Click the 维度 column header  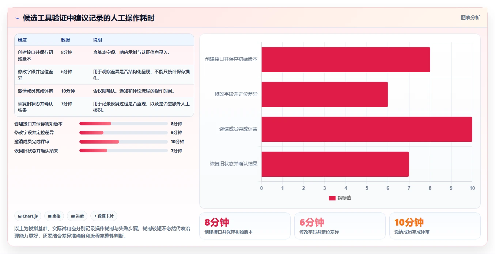[x=22, y=40]
